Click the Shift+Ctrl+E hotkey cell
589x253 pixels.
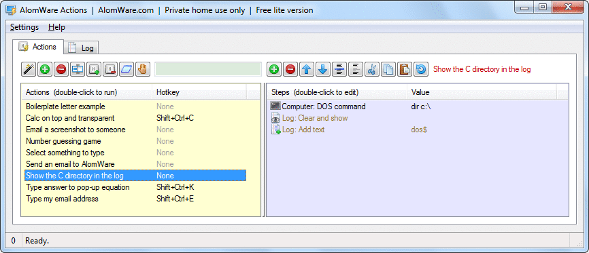175,199
